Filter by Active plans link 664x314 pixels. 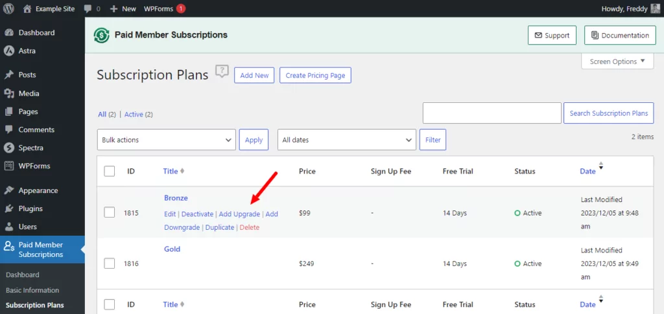(x=134, y=114)
